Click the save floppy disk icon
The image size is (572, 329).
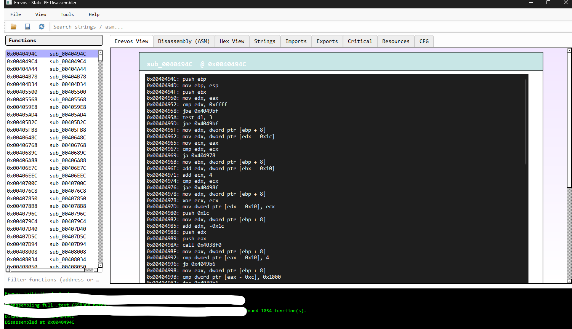(27, 27)
